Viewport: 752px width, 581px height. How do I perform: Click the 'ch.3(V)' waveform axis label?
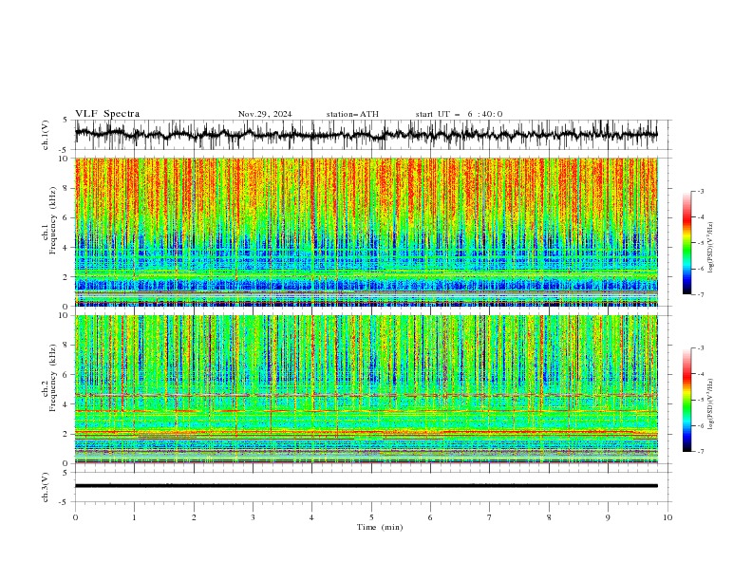[46, 487]
